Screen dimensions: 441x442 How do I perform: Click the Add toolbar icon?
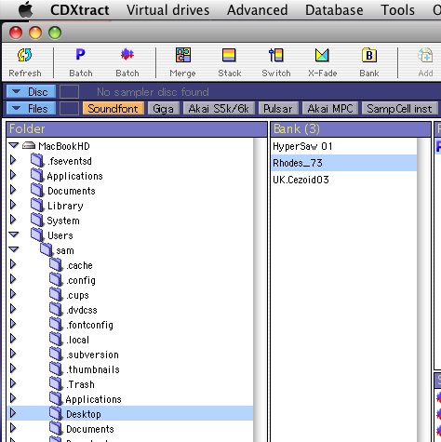point(425,55)
